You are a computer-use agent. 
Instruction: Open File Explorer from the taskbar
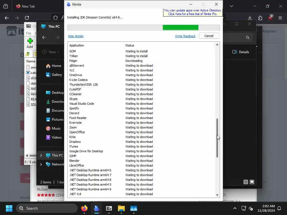click(x=121, y=208)
